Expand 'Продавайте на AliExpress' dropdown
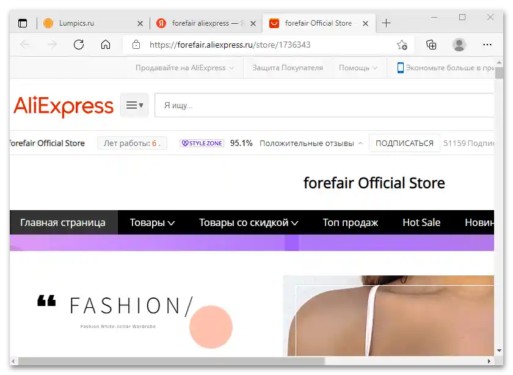 pos(184,68)
